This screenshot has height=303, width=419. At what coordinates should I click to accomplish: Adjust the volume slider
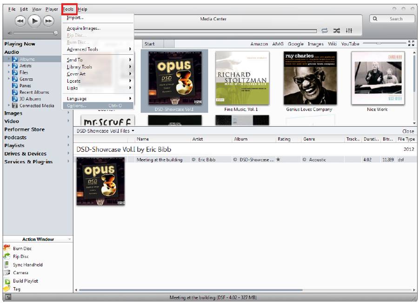pos(35,33)
